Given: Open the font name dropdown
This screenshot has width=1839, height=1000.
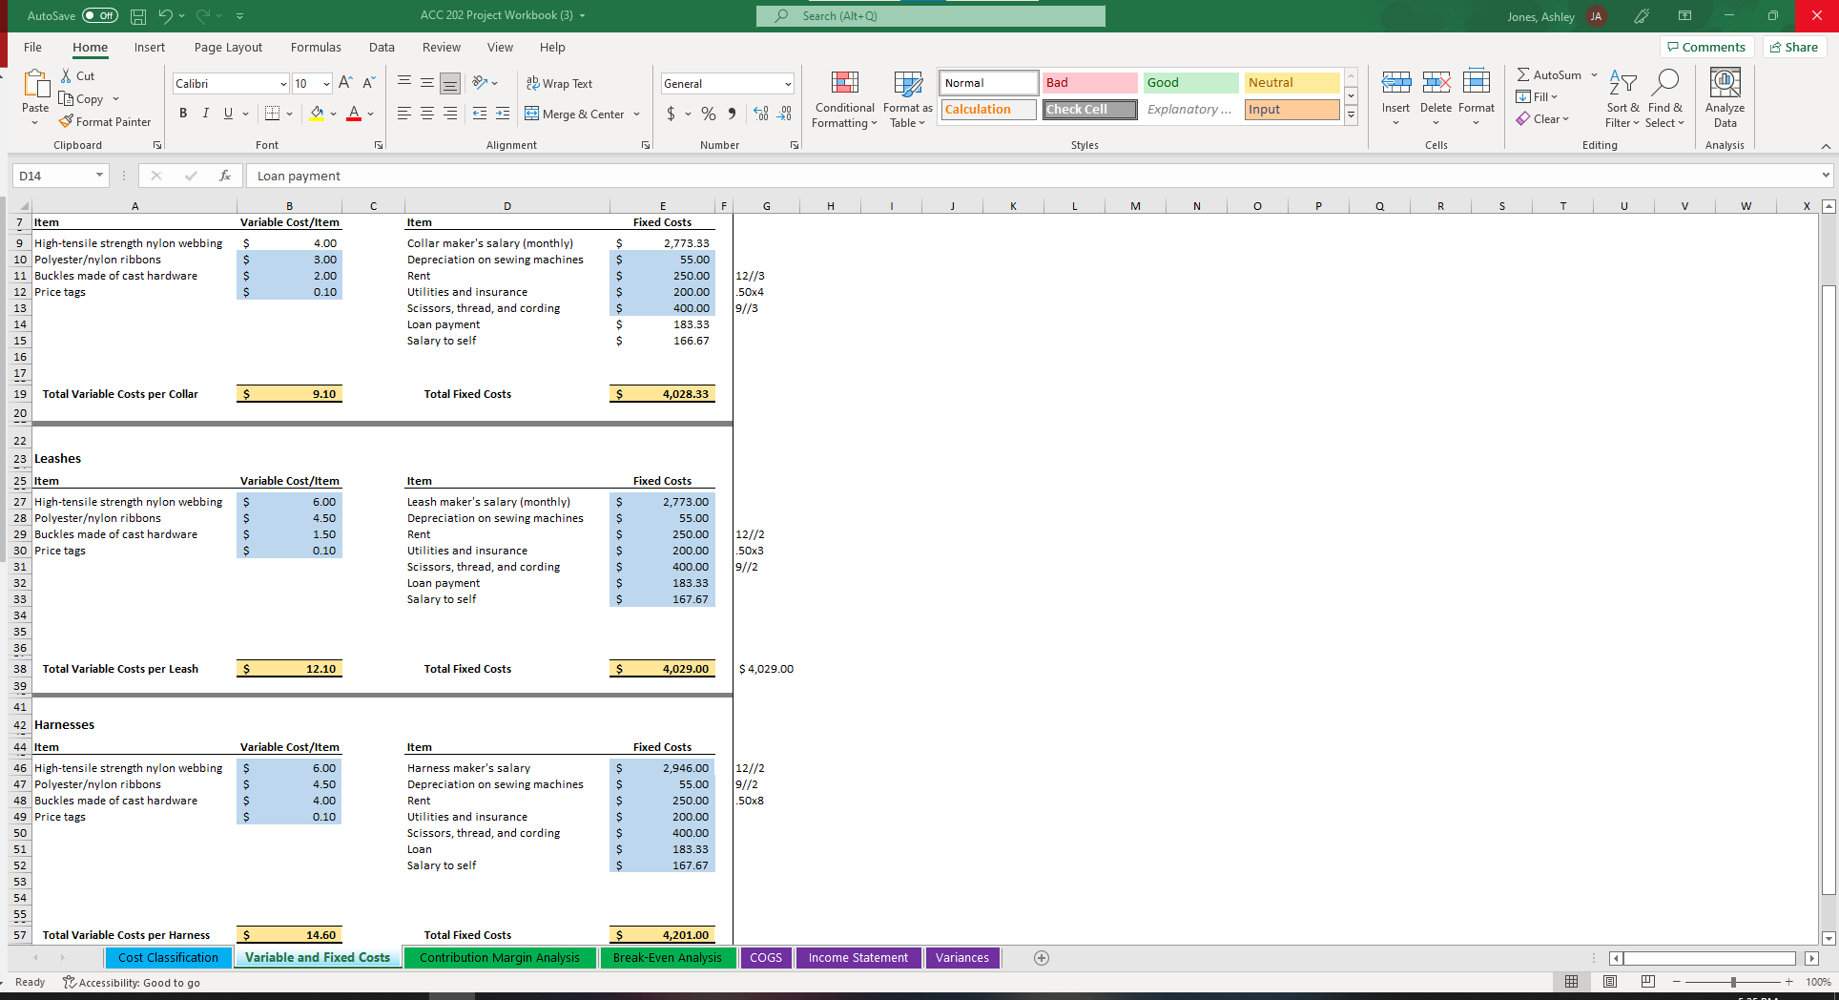Looking at the screenshot, I should tap(281, 83).
